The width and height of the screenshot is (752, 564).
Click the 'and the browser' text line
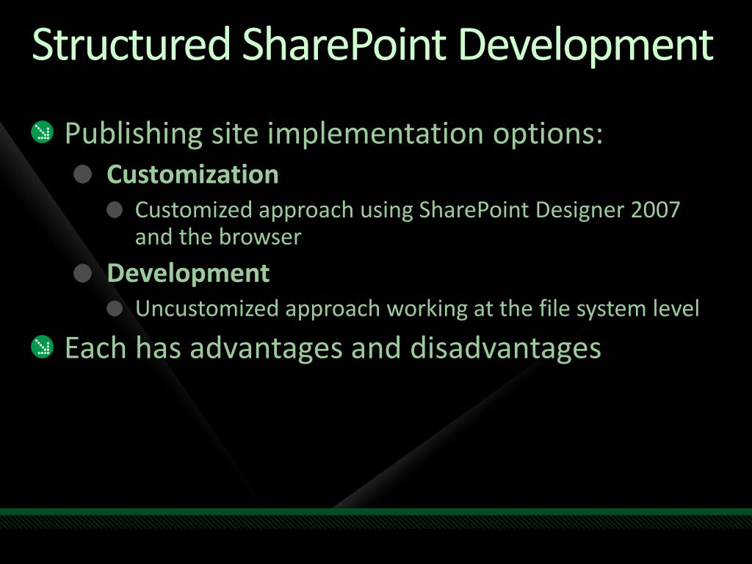[218, 237]
